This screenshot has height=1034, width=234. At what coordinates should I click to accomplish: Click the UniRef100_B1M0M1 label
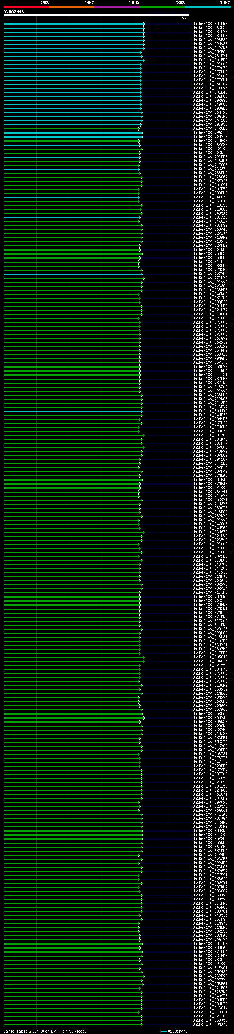click(210, 314)
